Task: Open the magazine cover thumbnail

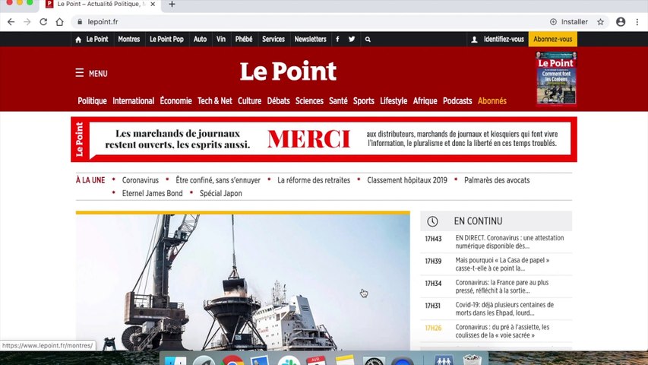Action: (556, 78)
